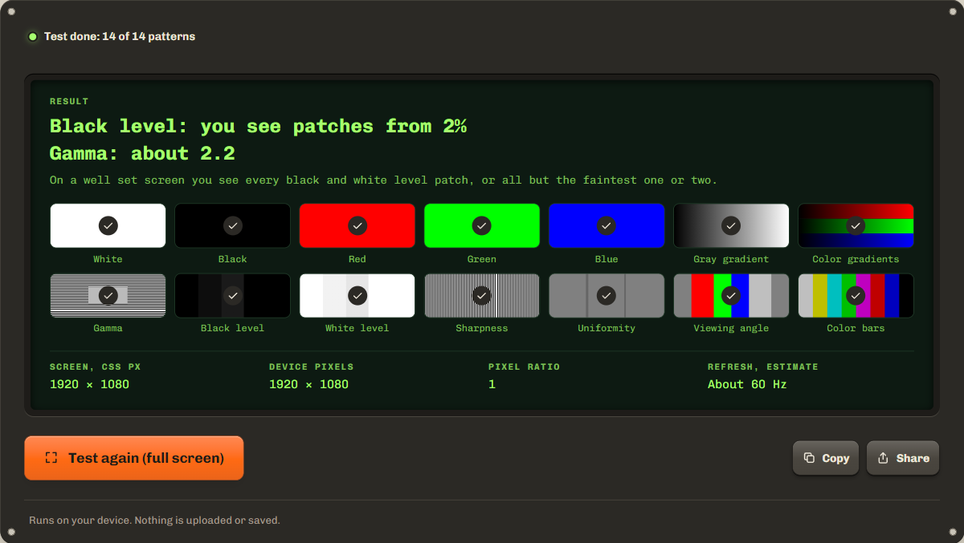Viewport: 964px width, 543px height.
Task: Select the Color gradients pattern thumbnail
Action: 856,225
